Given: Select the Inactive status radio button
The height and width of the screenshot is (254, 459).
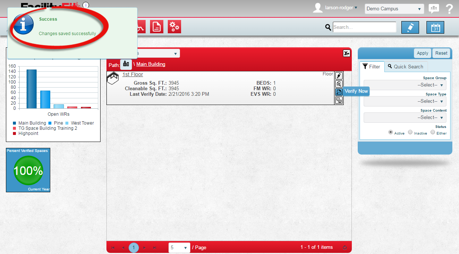Looking at the screenshot, I should tap(410, 132).
